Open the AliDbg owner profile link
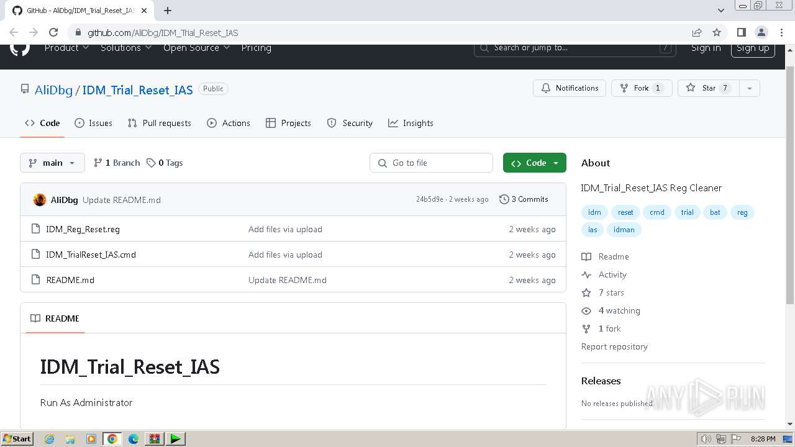The height and width of the screenshot is (447, 795). [53, 90]
